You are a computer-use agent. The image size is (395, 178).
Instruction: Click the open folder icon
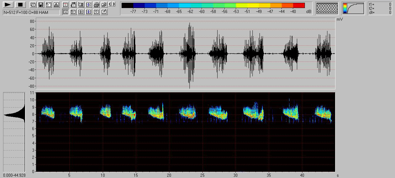pyautogui.click(x=104, y=5)
